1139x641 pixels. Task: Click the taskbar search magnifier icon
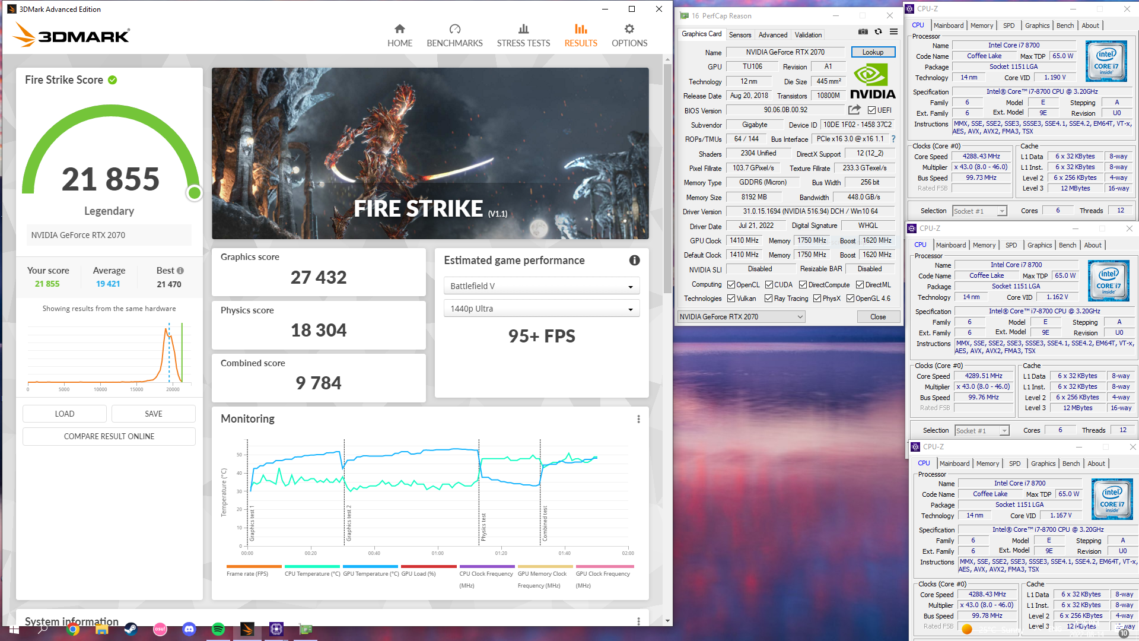click(x=43, y=629)
